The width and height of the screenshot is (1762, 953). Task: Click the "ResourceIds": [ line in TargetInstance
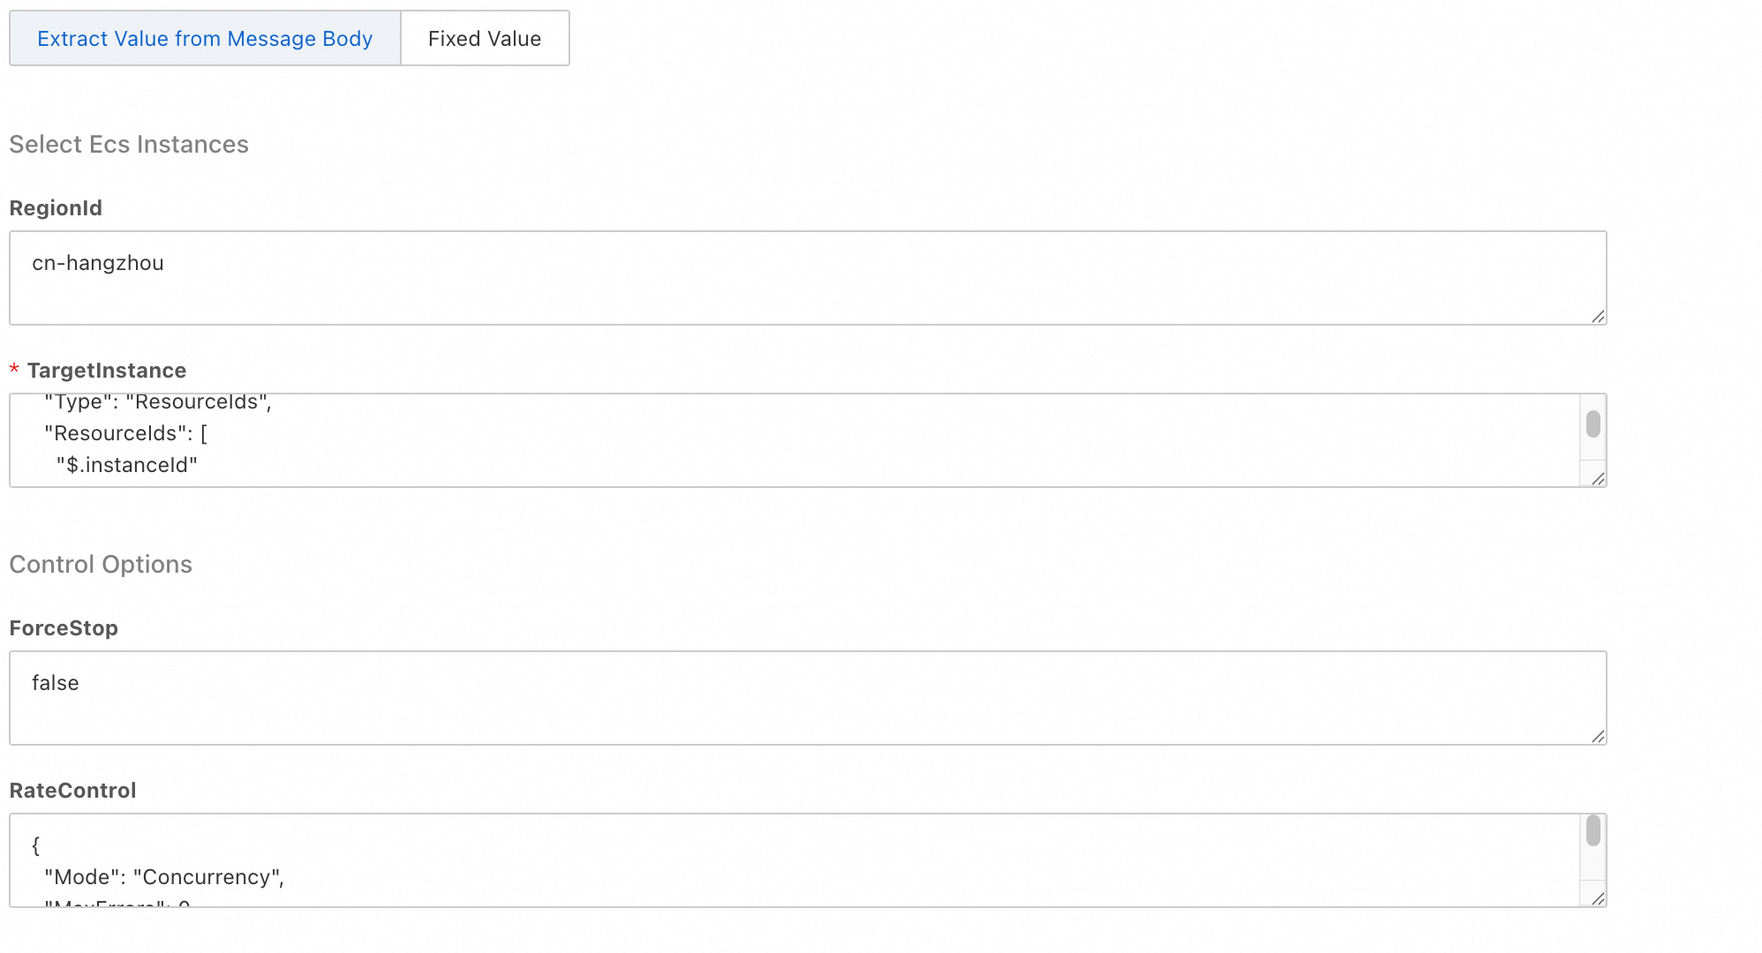pos(126,433)
